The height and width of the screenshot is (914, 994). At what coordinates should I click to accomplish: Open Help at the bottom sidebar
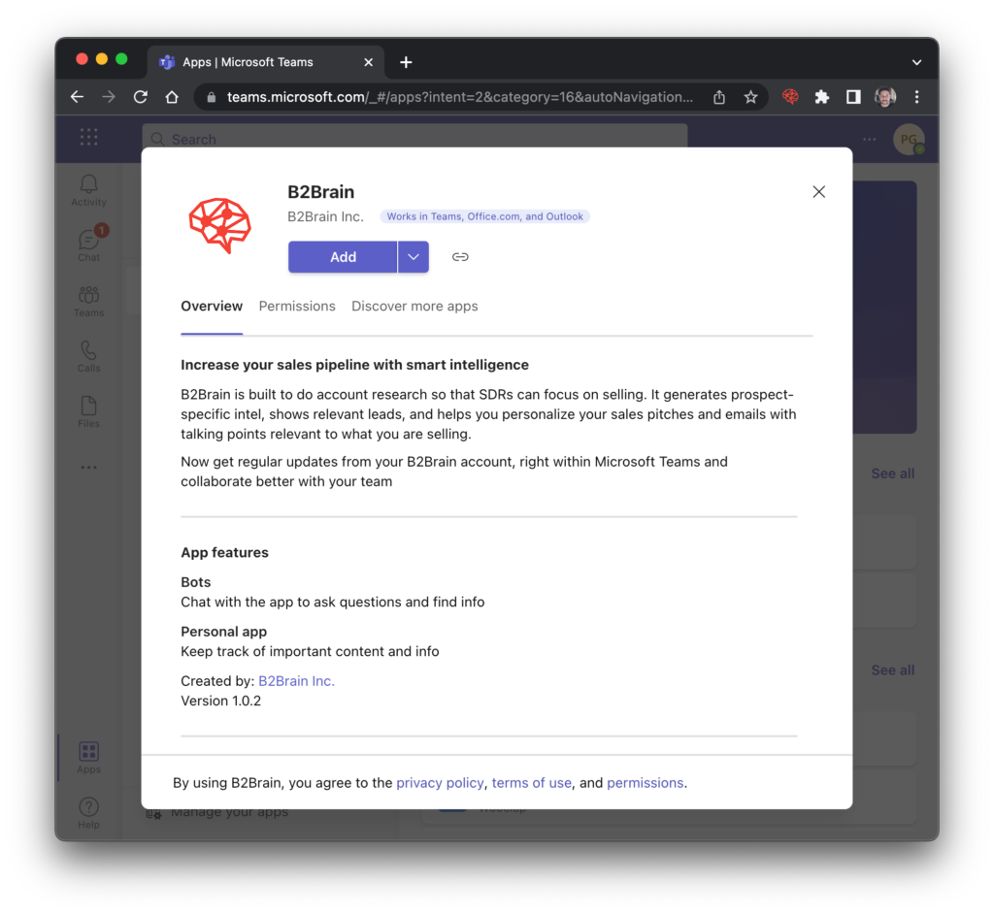click(88, 808)
